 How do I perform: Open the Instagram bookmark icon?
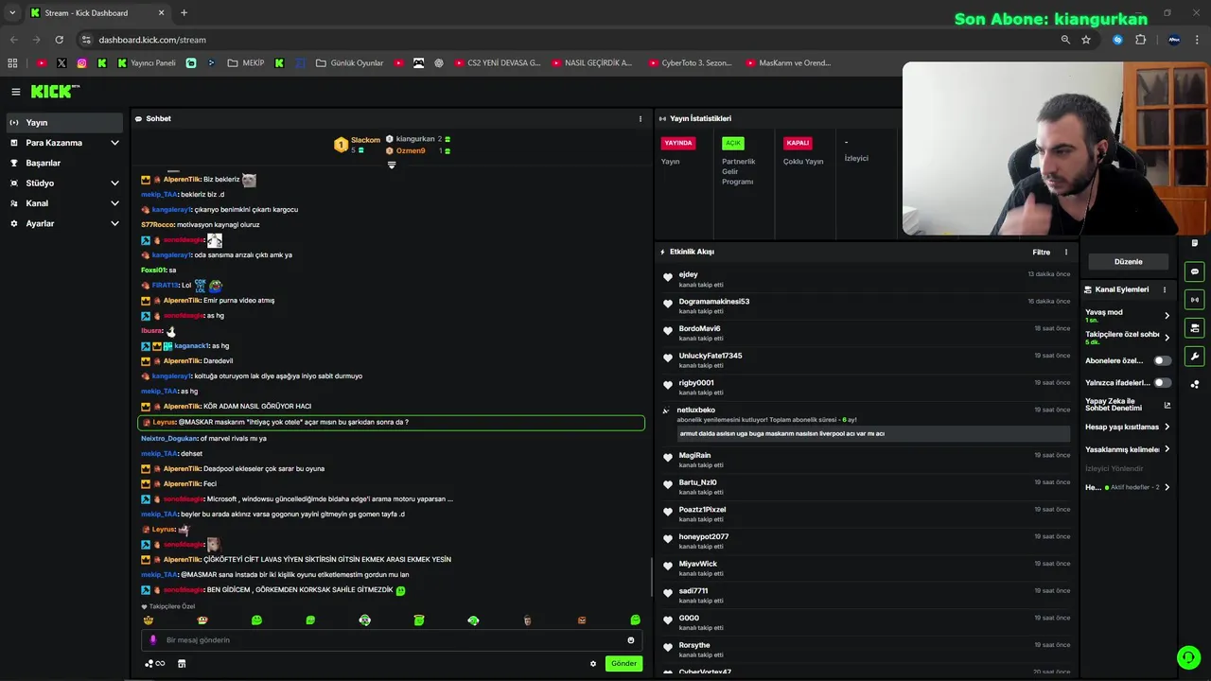[82, 63]
